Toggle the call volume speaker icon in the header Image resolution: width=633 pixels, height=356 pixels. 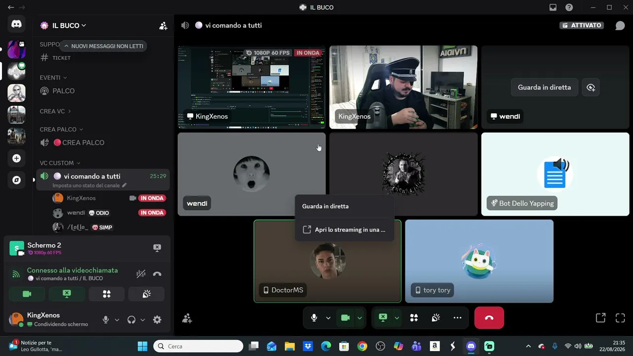coord(185,26)
